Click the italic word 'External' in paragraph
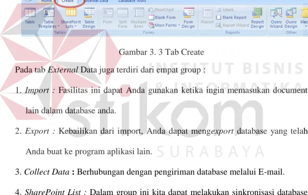Viewport: 308px width, 195px height. [x=63, y=69]
